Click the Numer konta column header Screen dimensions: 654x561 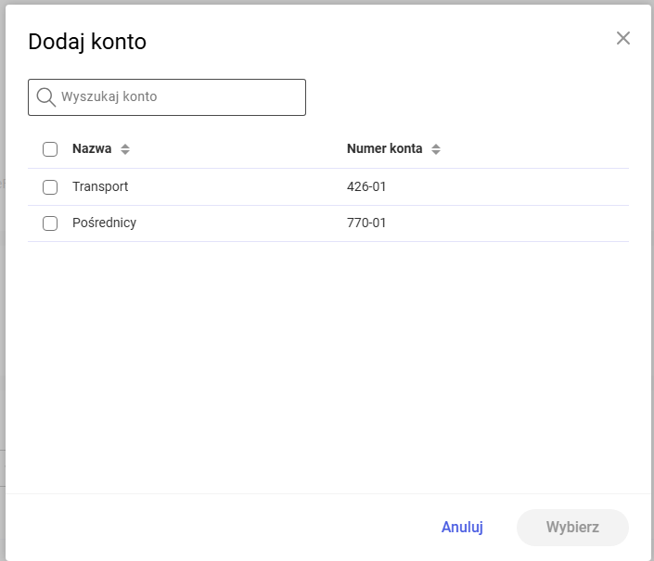pos(385,148)
